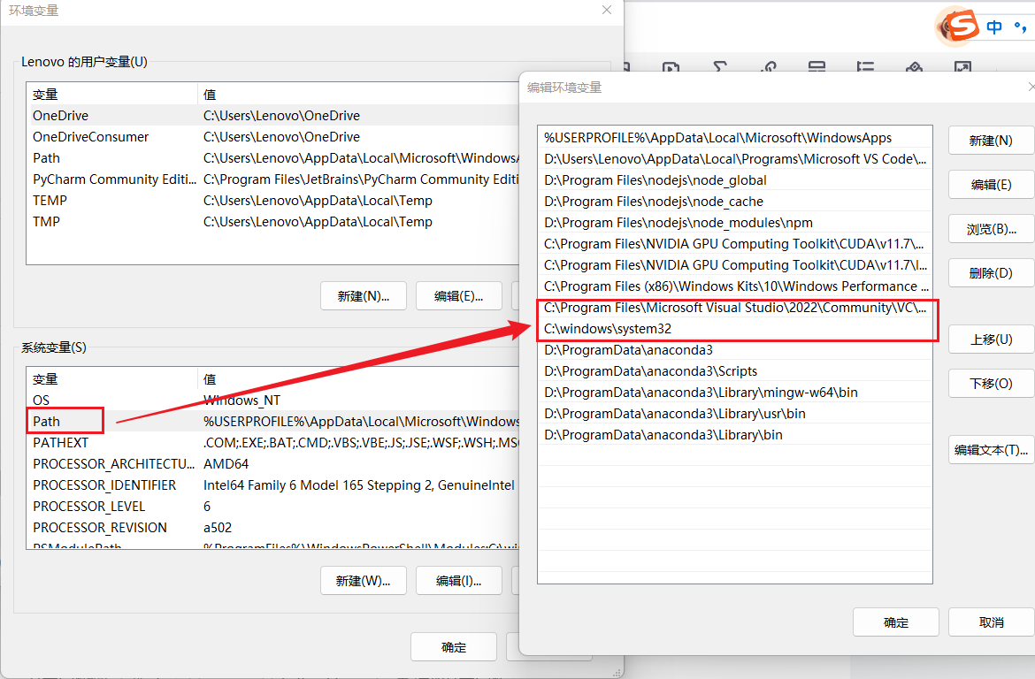Select the Windows Kits Performance entry
Screen dimensions: 1035x679
(x=734, y=286)
